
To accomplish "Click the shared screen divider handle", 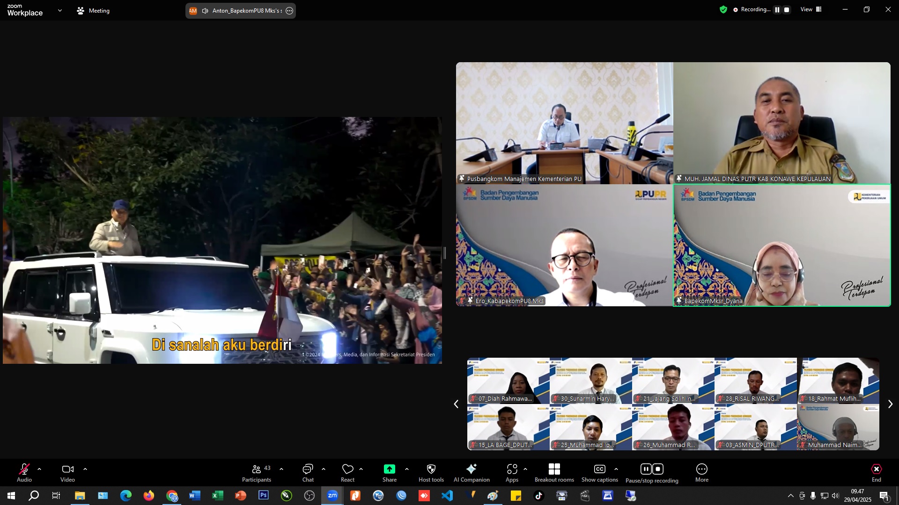I will pyautogui.click(x=444, y=253).
